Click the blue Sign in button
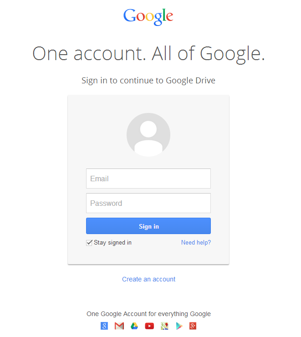Screen dimensions: 301x337 click(148, 226)
